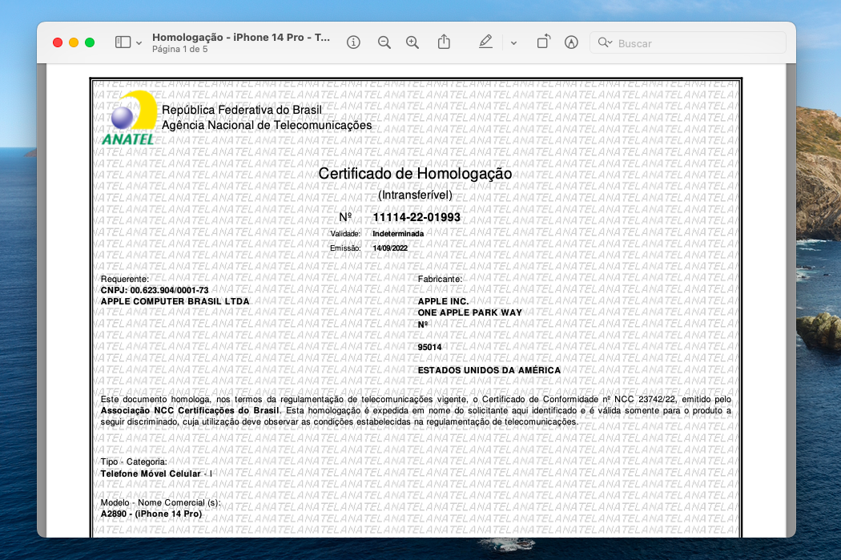Click the 'Indeterminada' validity value

tap(399, 234)
